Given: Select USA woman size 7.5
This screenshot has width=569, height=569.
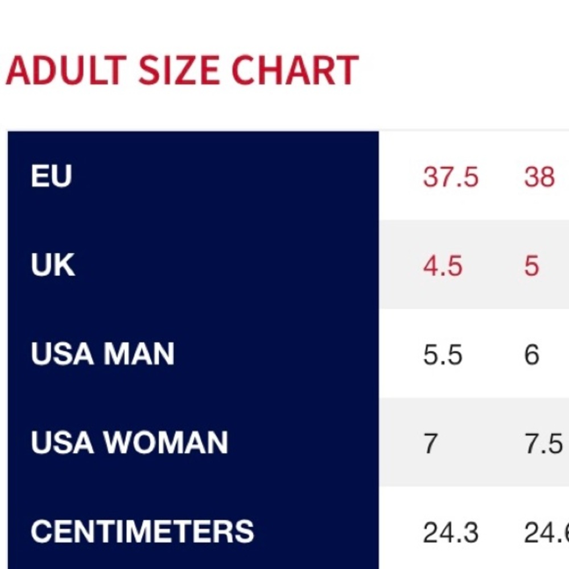Looking at the screenshot, I should click(x=543, y=444).
